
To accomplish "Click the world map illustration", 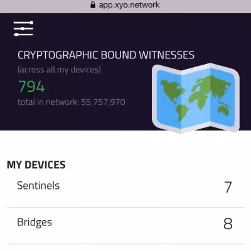I will pos(196,98).
